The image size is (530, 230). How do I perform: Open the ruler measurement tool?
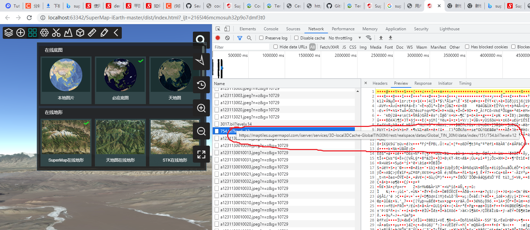coord(92,33)
